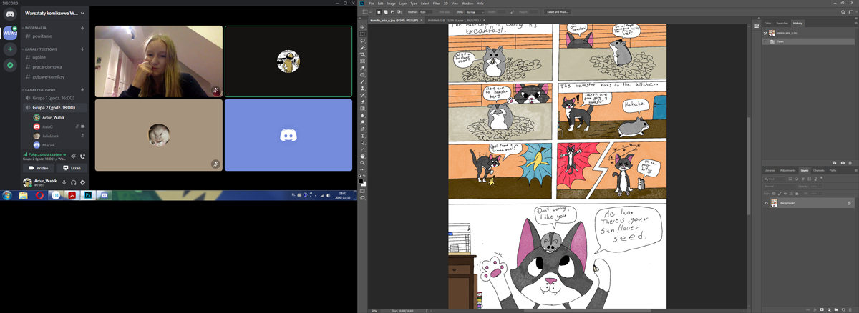Image resolution: width=859 pixels, height=313 pixels.
Task: Select the Hand tool in Photoshop
Action: pyautogui.click(x=363, y=156)
